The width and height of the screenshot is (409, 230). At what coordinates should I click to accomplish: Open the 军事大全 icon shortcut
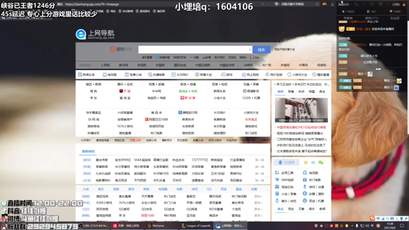(203, 75)
